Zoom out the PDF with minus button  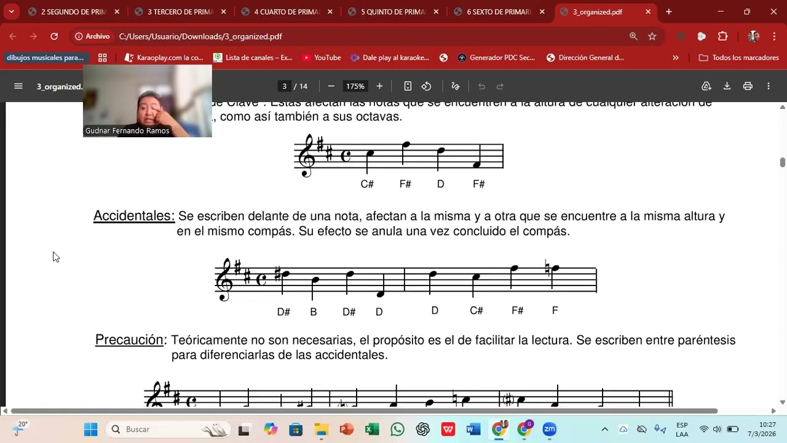[x=331, y=86]
